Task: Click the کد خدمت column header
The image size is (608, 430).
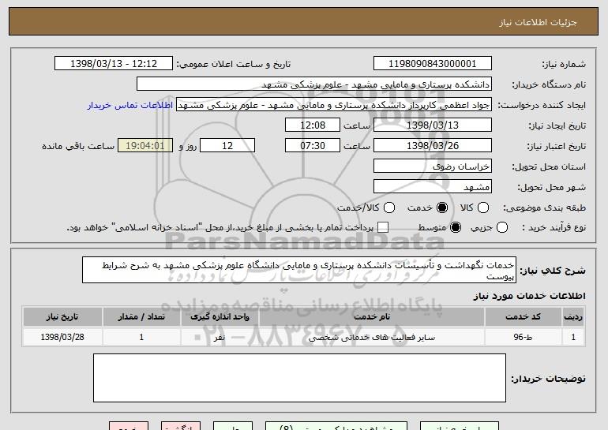Action: pyautogui.click(x=523, y=317)
